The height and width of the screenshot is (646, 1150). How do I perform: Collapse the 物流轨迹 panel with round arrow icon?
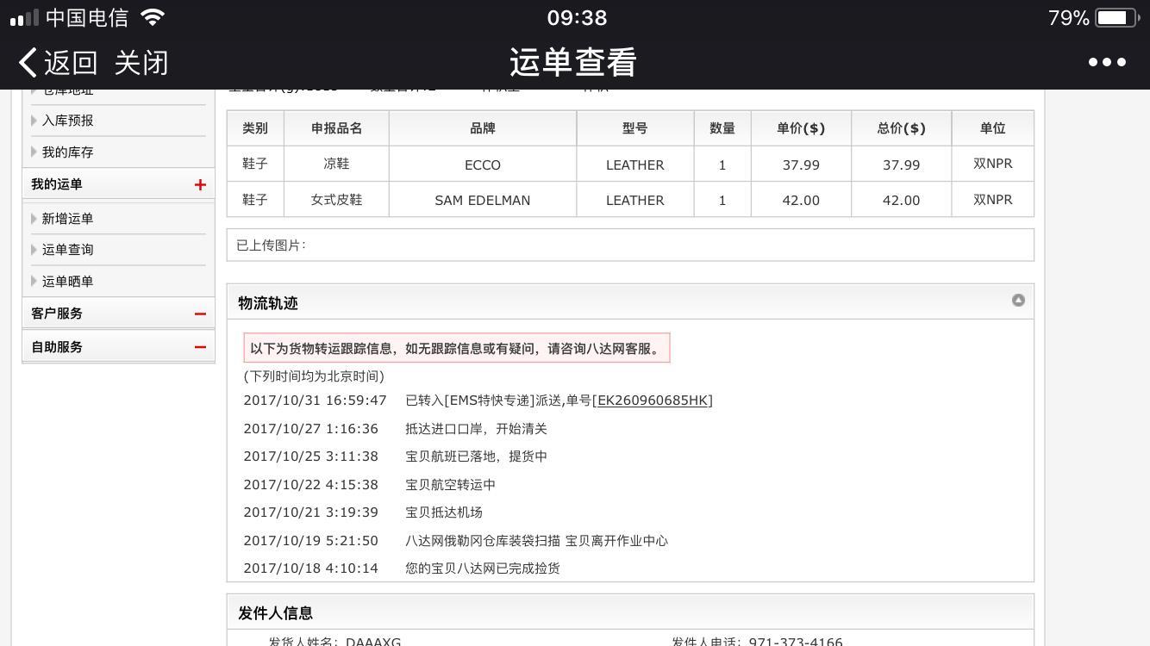pos(1018,301)
